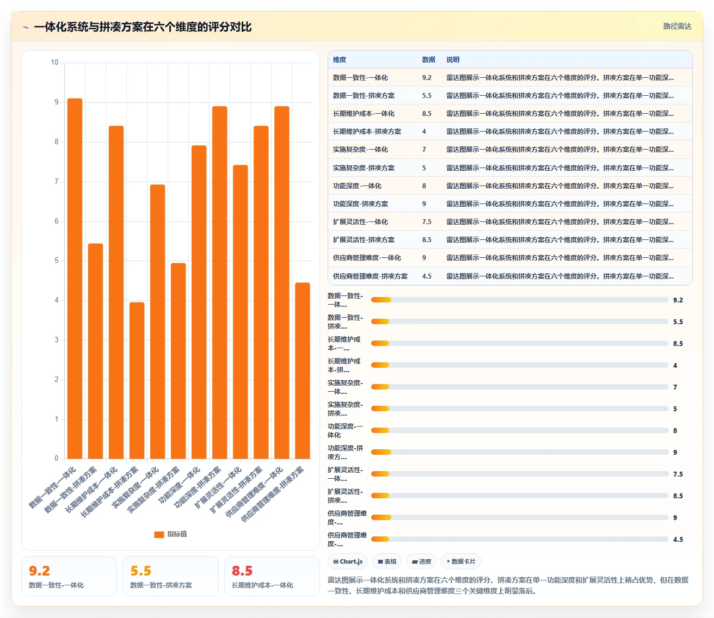The height and width of the screenshot is (618, 714).
Task: Click the 进度 tag
Action: (x=421, y=561)
